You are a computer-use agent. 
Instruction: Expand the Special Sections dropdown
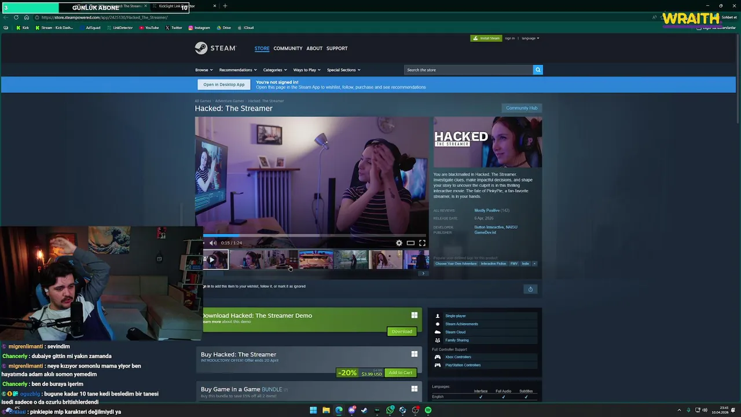pos(343,70)
